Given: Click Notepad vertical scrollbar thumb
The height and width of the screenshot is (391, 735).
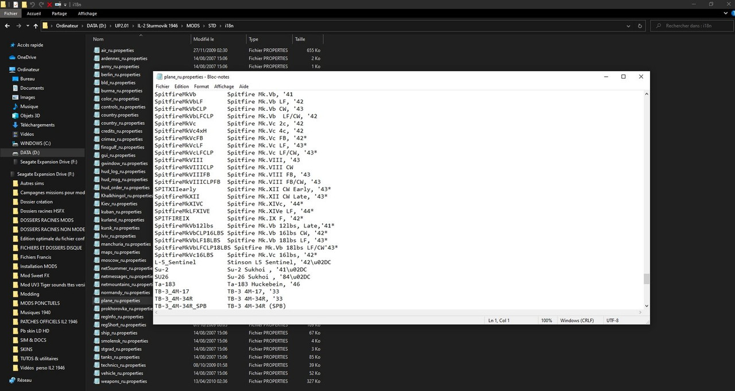Looking at the screenshot, I should [646, 279].
